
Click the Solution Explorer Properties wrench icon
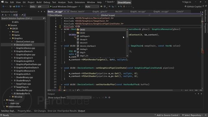pyautogui.click(x=22, y=15)
